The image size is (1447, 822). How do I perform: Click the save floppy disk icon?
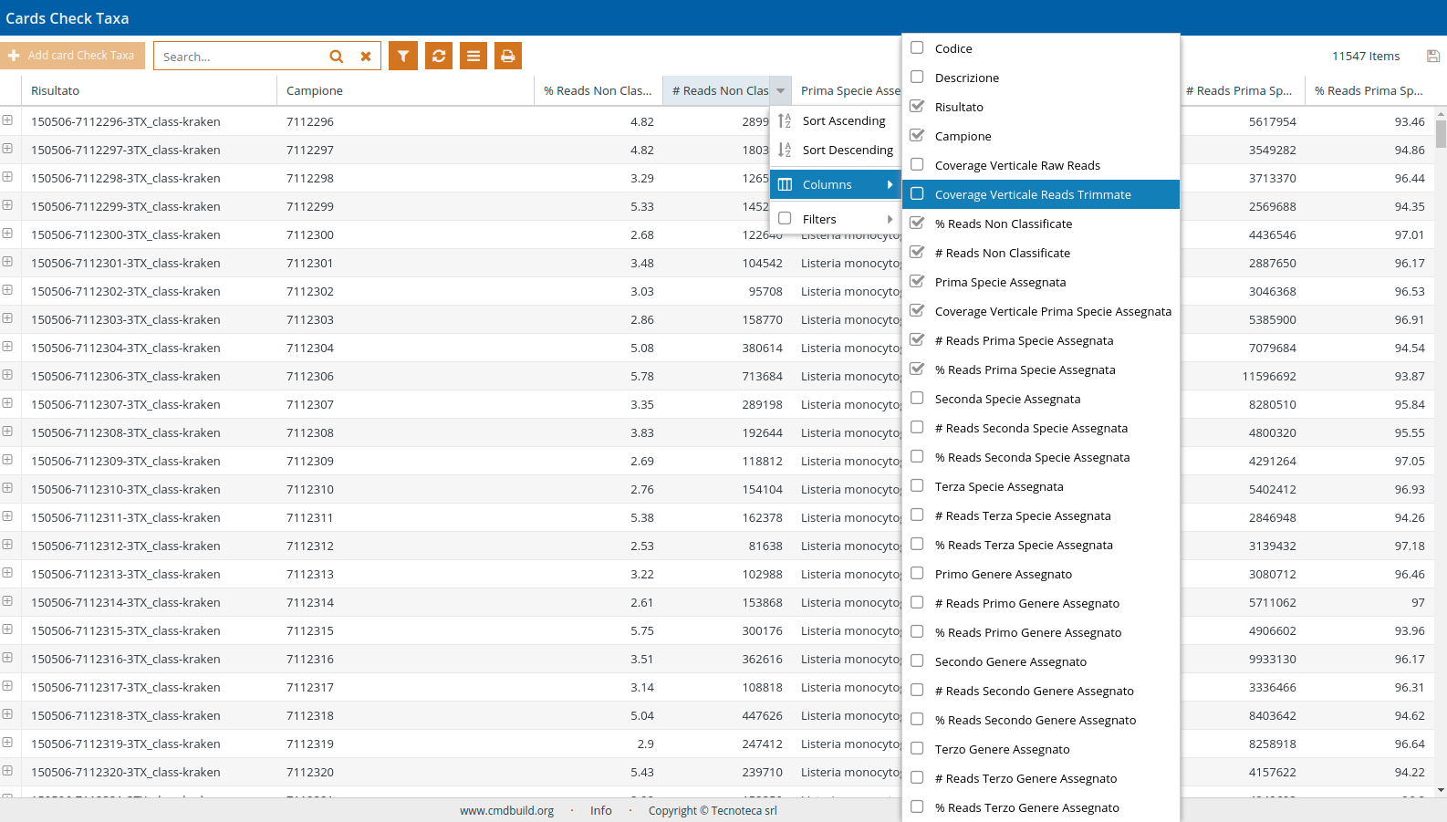[1433, 57]
